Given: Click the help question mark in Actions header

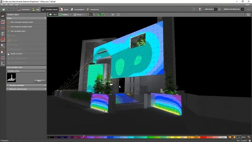Looking at the screenshot, I should pyautogui.click(x=45, y=18).
